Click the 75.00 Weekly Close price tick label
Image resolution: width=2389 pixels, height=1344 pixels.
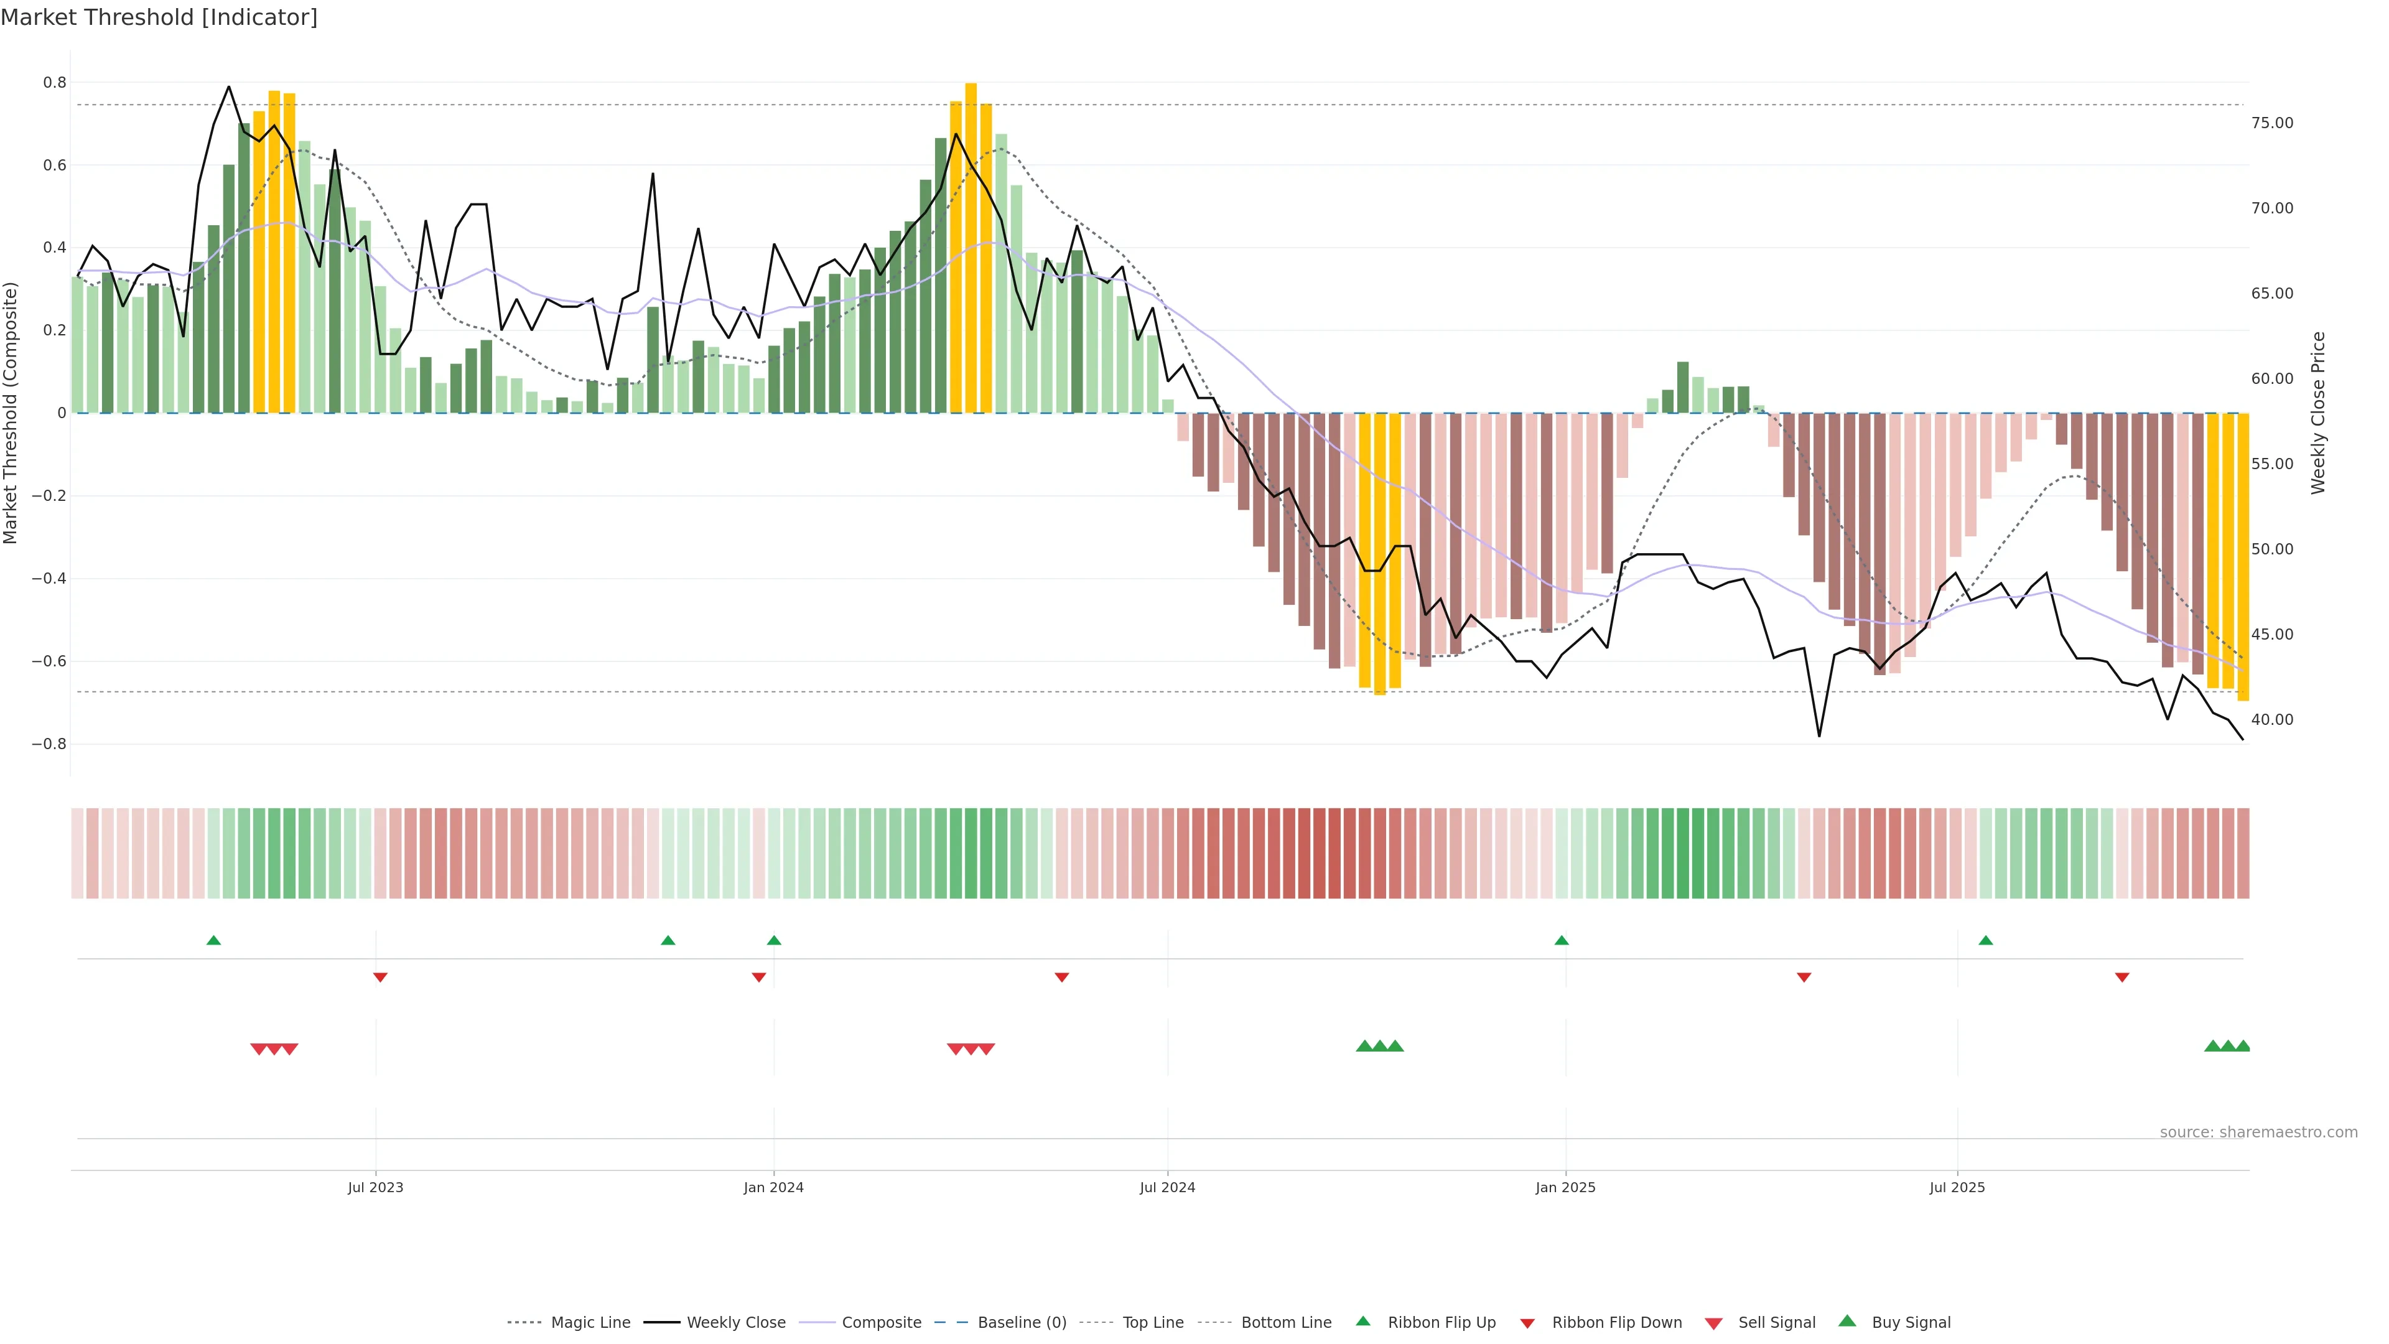tap(2272, 123)
